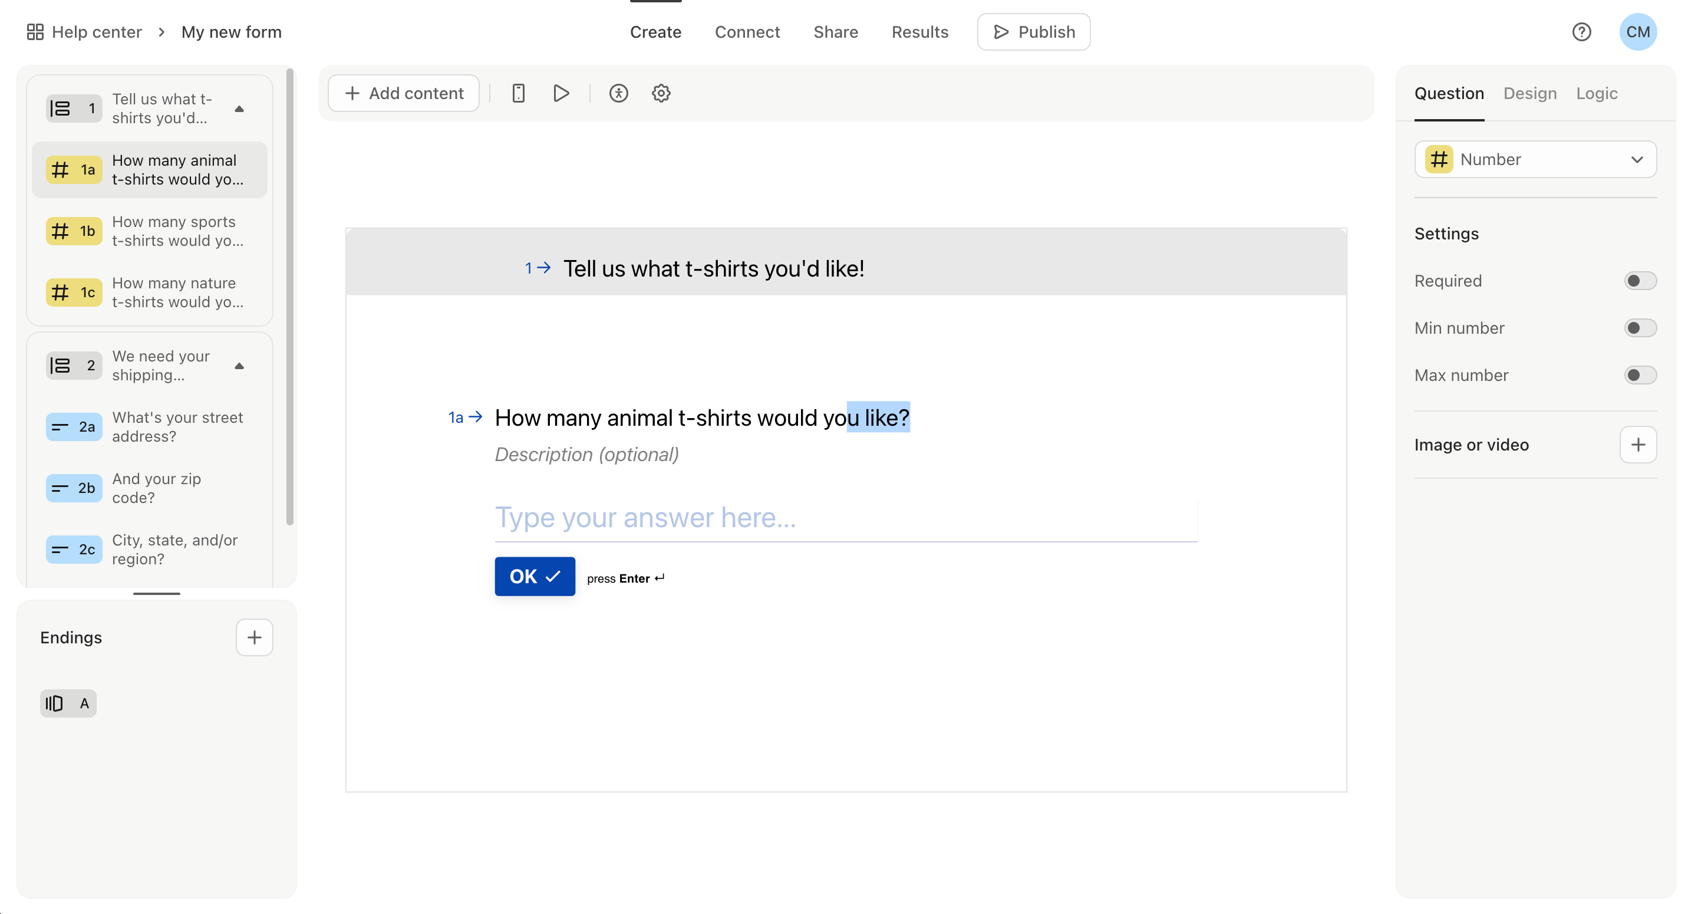
Task: Open form settings via the gear icon
Action: click(661, 93)
